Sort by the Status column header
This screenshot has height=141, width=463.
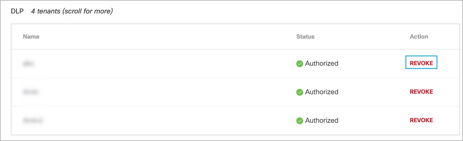pyautogui.click(x=305, y=37)
